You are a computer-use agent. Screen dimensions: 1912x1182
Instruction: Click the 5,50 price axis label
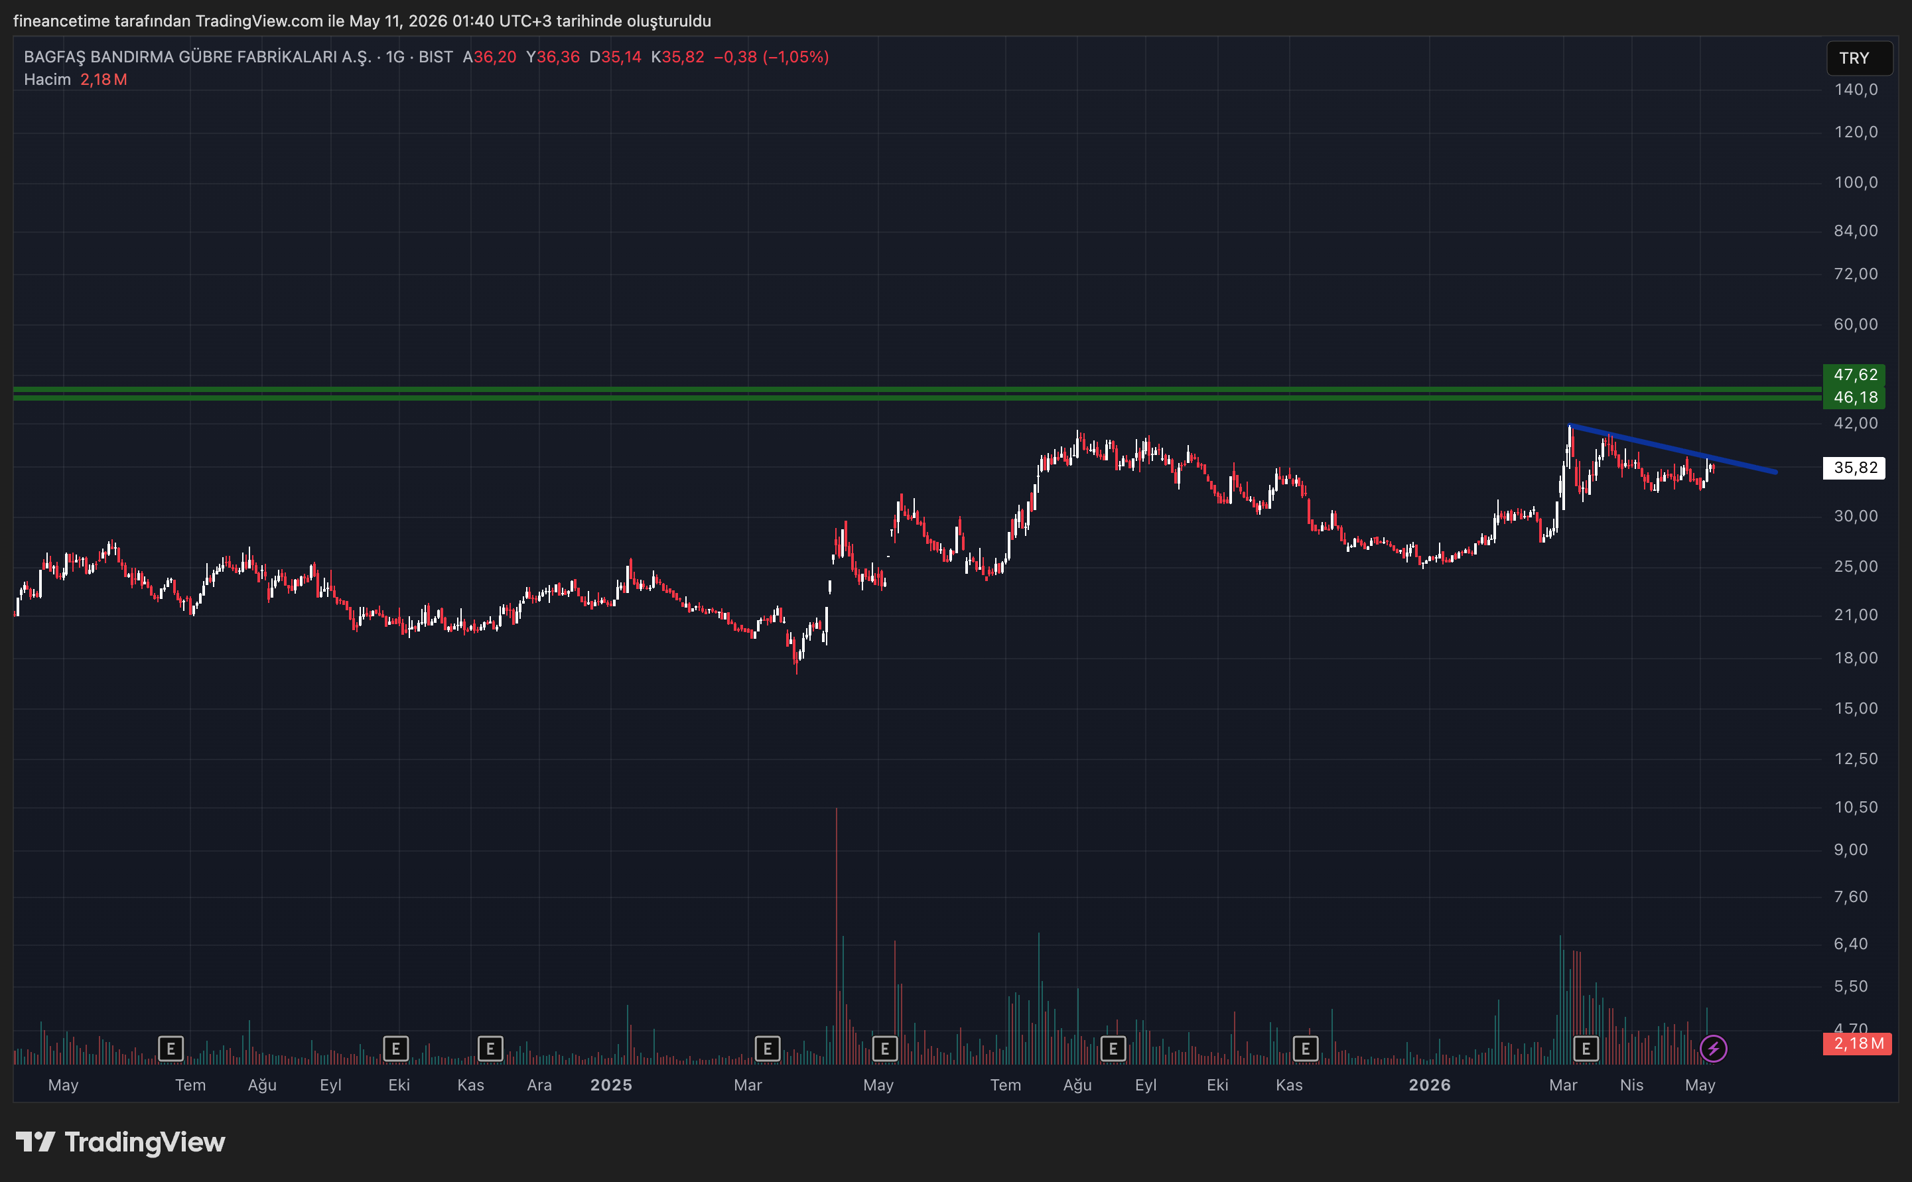tap(1851, 986)
